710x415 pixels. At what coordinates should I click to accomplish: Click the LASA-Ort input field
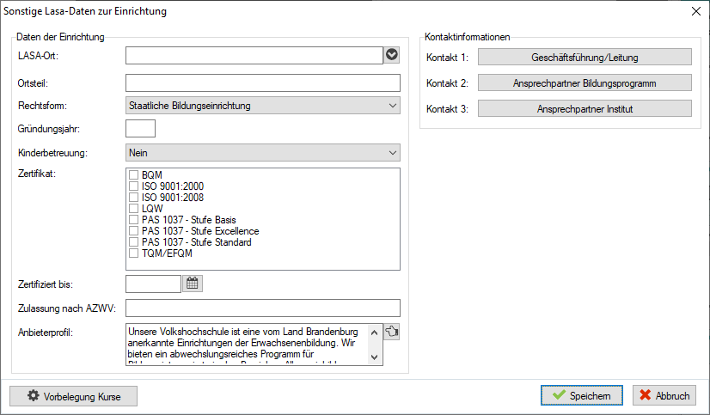[x=254, y=56]
